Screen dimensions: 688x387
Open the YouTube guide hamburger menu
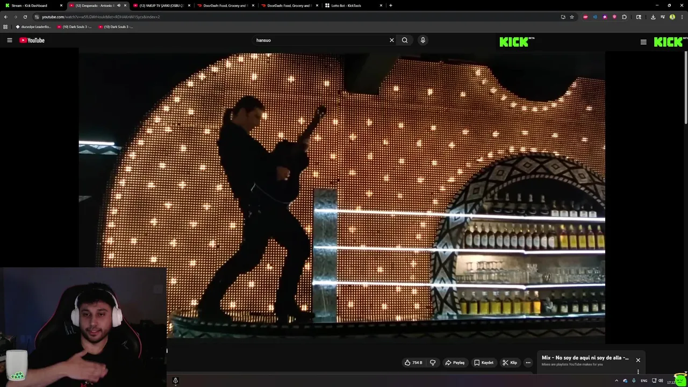tap(9, 40)
